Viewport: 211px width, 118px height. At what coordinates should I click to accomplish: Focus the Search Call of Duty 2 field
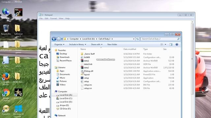click(161, 39)
